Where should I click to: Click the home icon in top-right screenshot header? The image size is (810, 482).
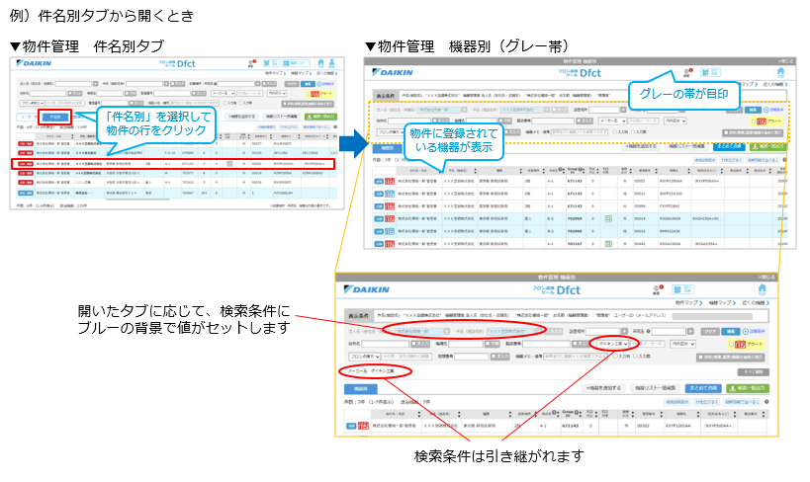781,74
